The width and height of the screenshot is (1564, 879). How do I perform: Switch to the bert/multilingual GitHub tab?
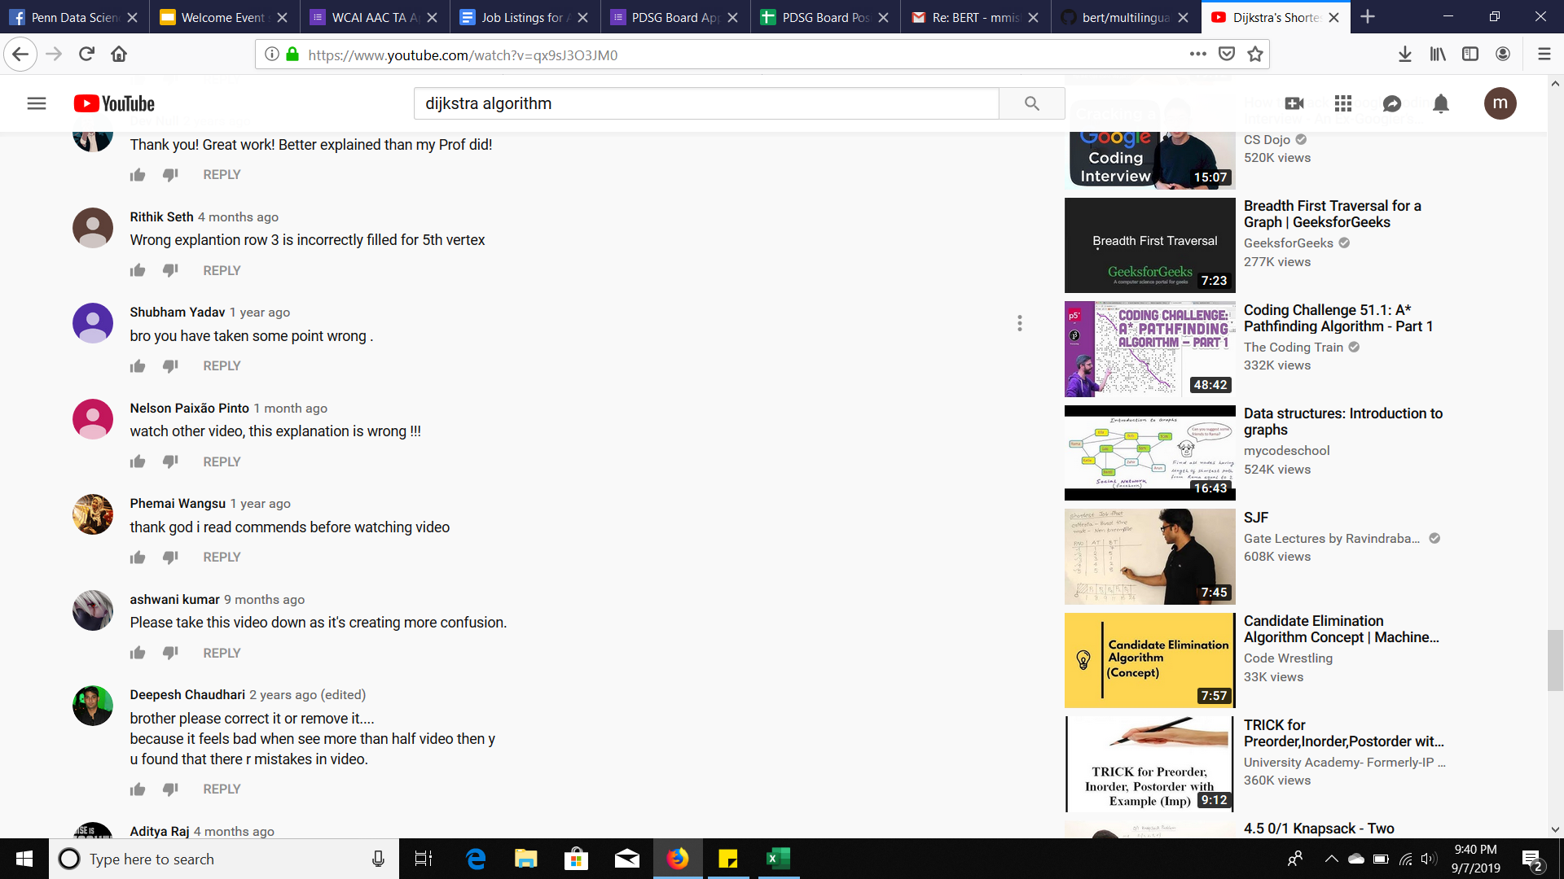click(1124, 17)
